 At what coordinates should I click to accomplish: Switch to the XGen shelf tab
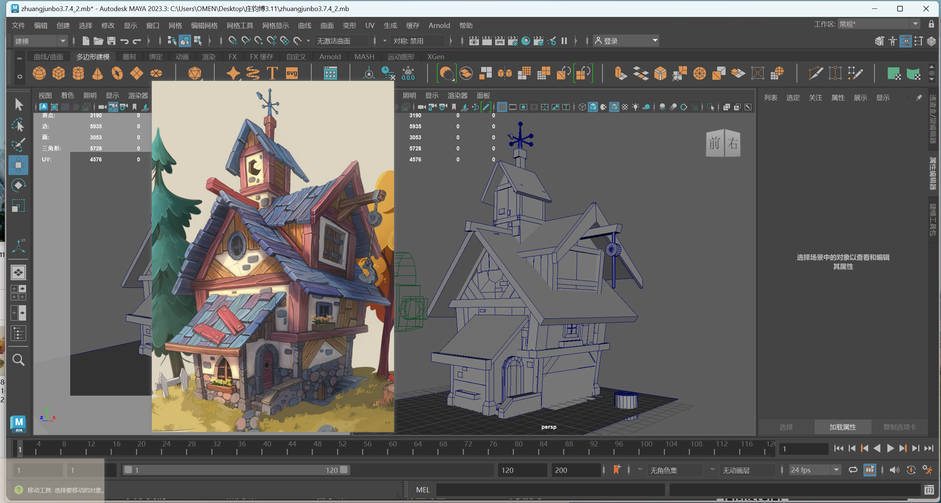pos(436,57)
